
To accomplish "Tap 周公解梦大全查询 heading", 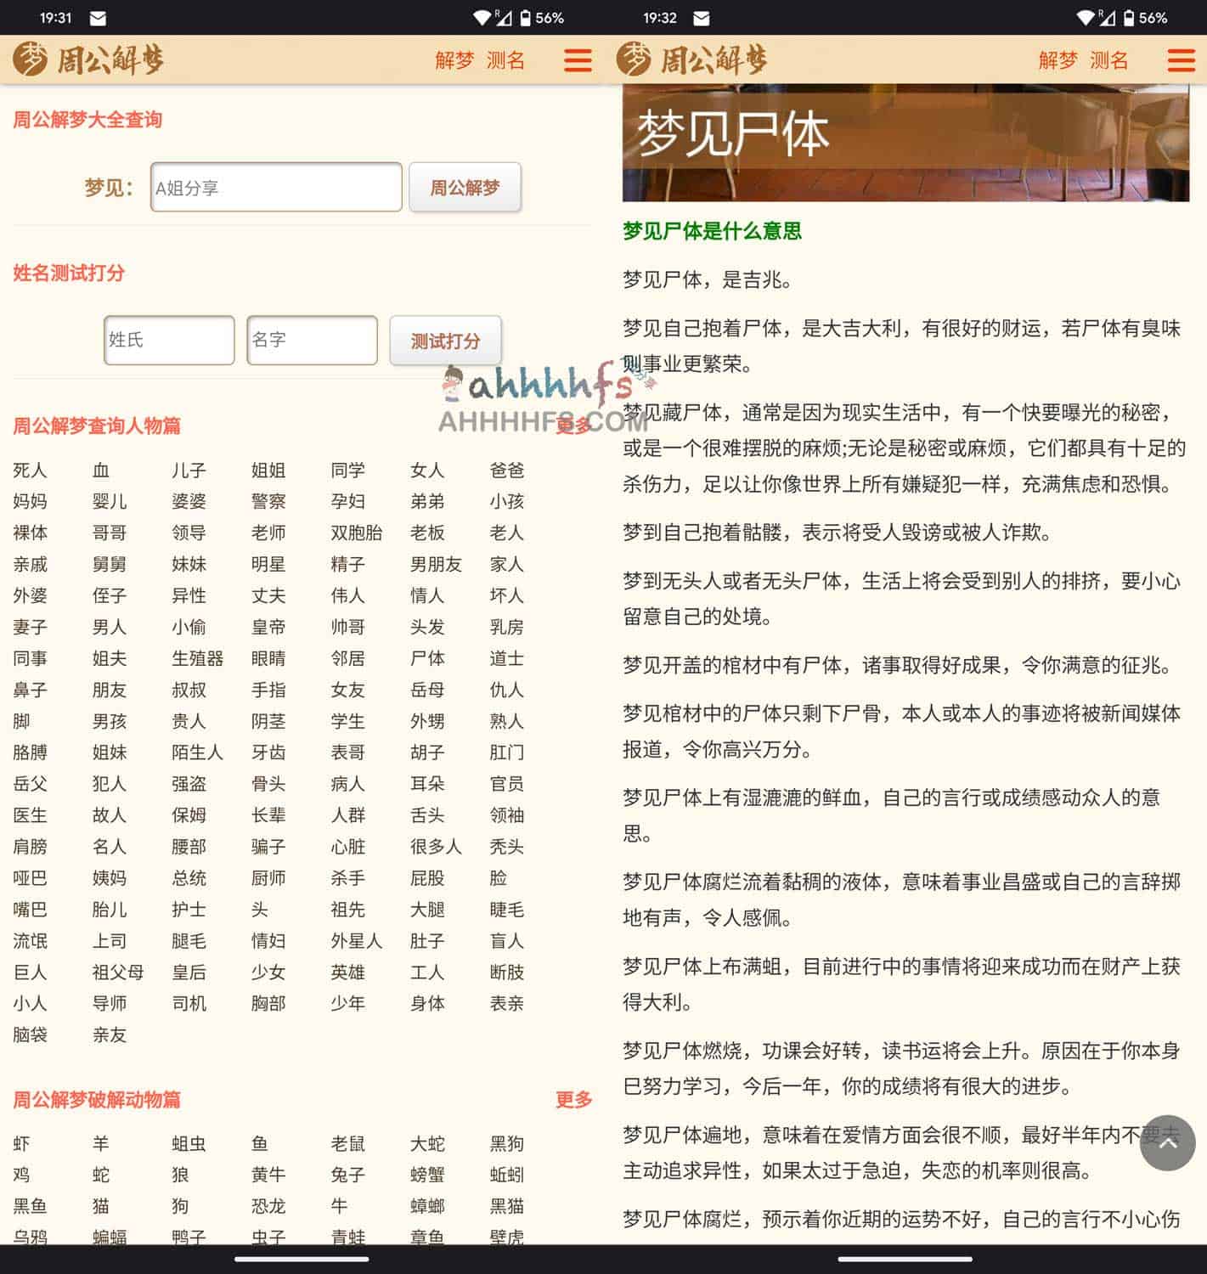I will pos(87,120).
